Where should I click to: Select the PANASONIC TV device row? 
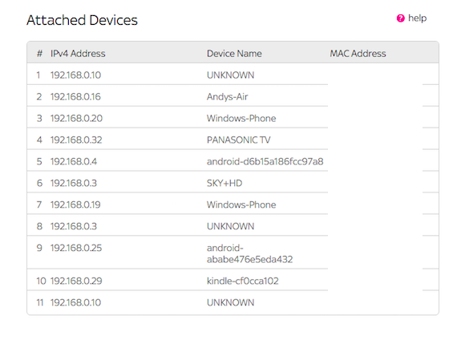[232, 139]
